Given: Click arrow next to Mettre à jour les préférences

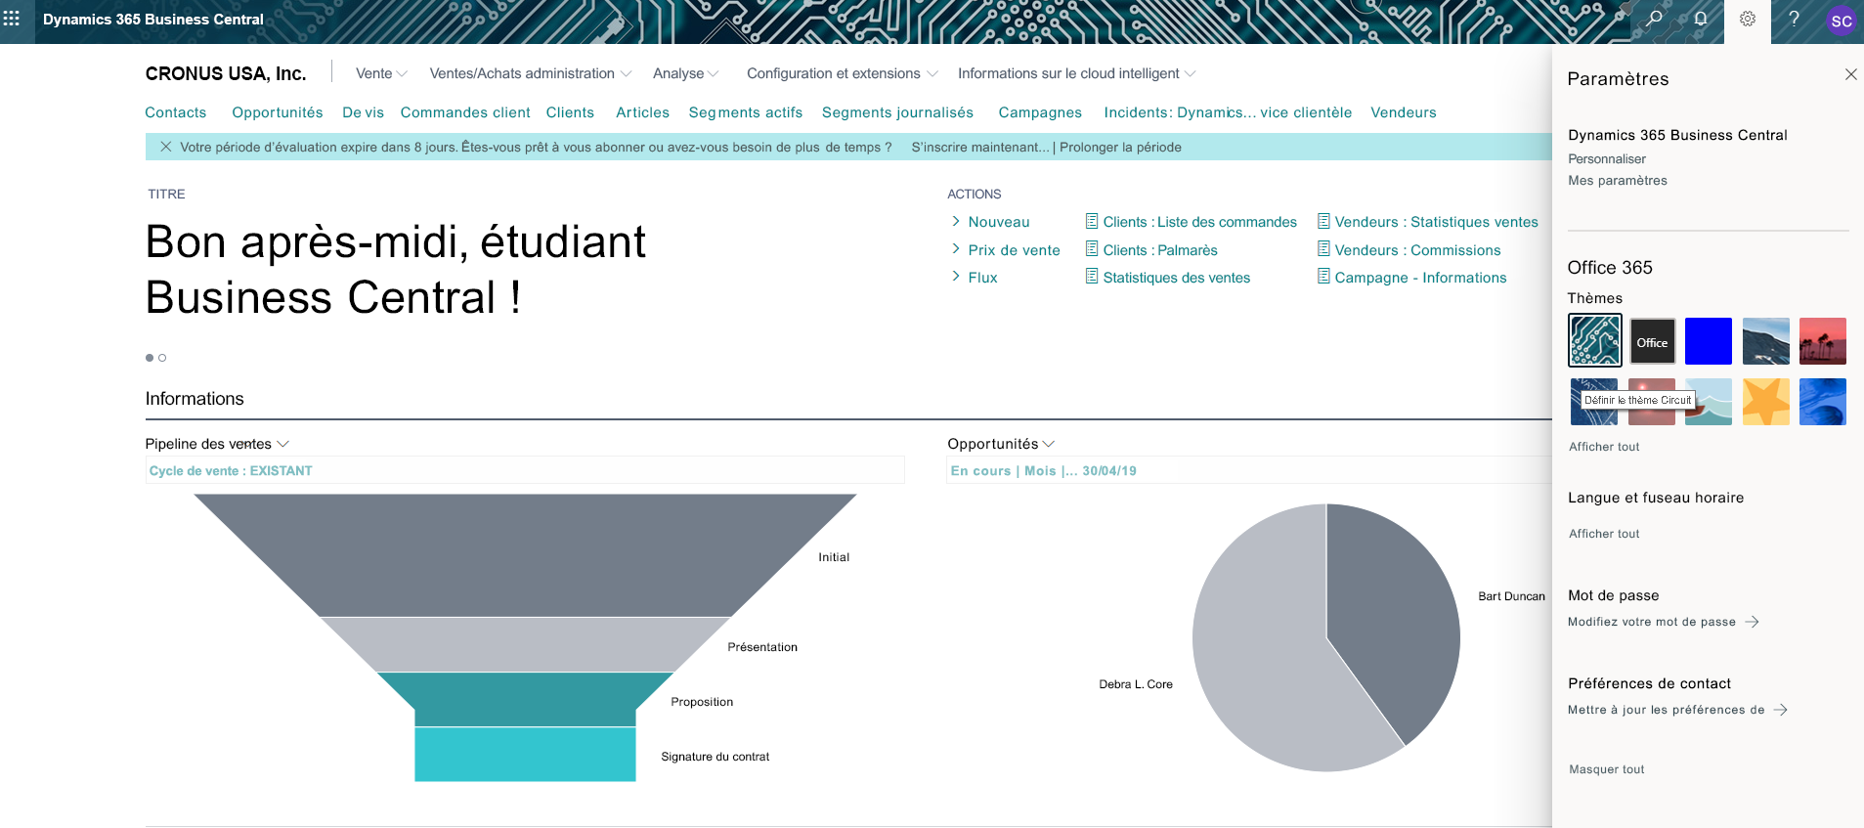Looking at the screenshot, I should click(1780, 710).
